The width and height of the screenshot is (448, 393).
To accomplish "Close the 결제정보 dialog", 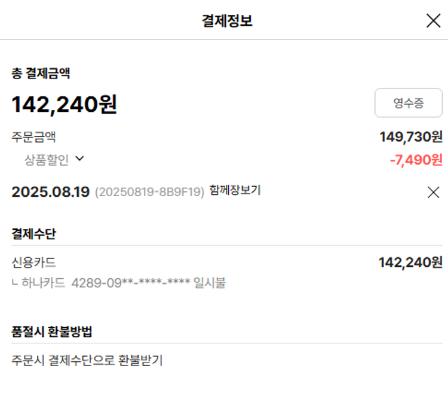I will (x=434, y=21).
